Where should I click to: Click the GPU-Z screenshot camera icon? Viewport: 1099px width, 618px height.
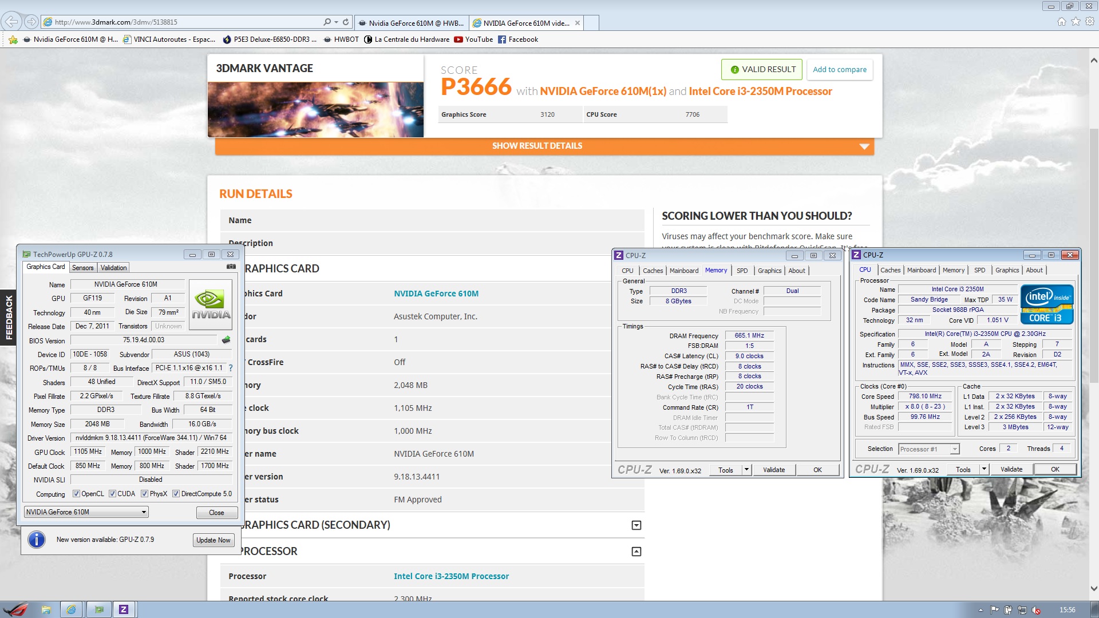[x=231, y=267]
